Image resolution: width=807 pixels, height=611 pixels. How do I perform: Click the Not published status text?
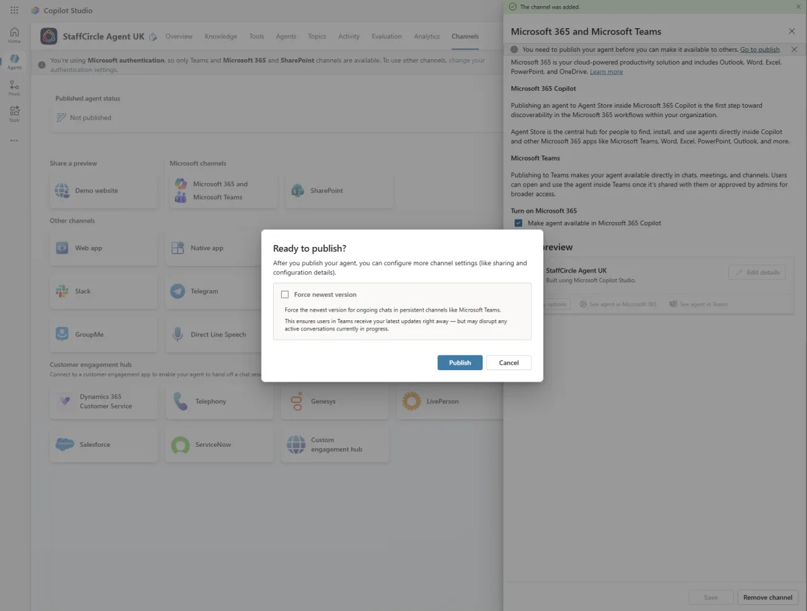click(x=91, y=118)
